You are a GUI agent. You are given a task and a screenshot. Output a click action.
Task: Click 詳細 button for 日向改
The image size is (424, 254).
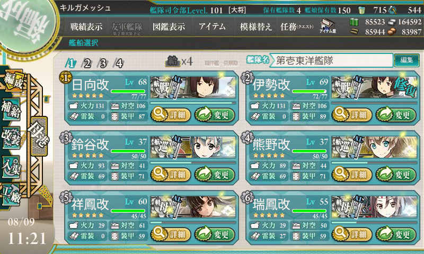click(171, 115)
